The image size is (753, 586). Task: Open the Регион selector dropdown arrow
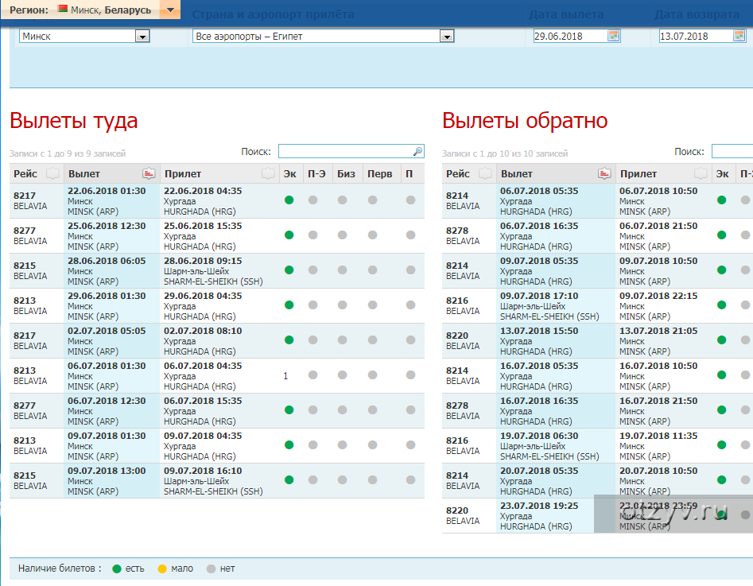click(x=170, y=10)
